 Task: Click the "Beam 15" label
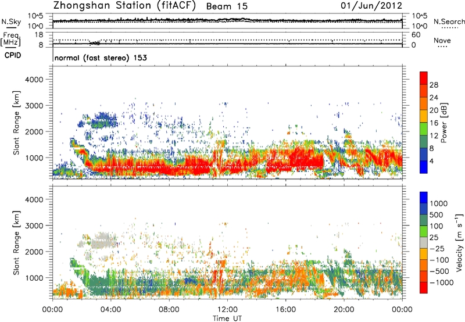227,6
